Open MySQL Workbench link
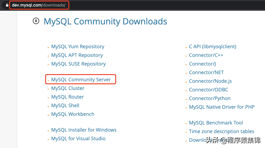 tap(73, 114)
